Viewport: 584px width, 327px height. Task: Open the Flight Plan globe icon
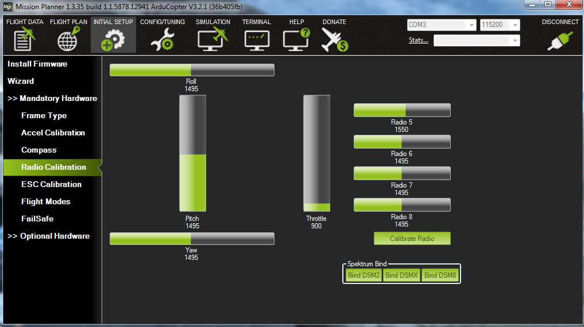click(x=68, y=39)
